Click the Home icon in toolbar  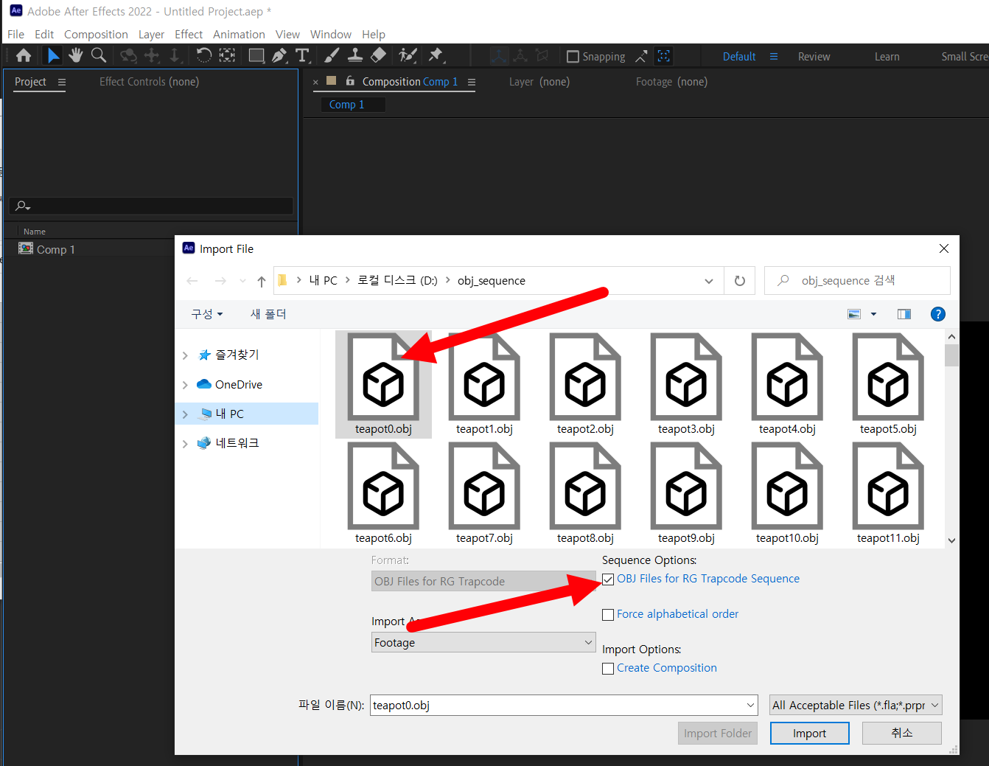[24, 55]
